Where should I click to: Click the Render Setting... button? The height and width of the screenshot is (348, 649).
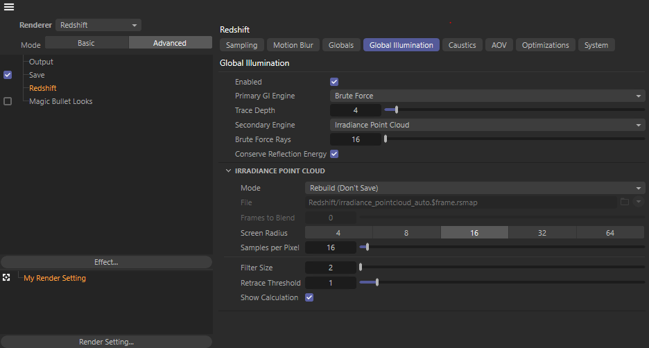click(x=106, y=342)
